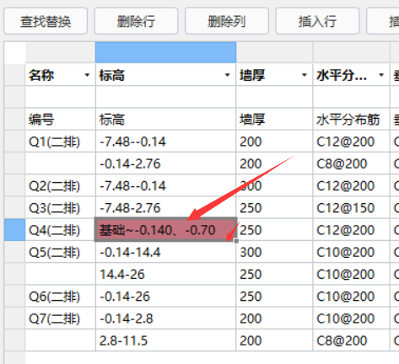Open the 标高 column dropdown arrow

[x=227, y=75]
